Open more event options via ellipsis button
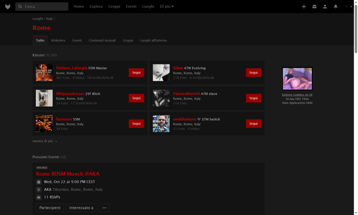Screen dimensions: 358x215 [x=104, y=208]
